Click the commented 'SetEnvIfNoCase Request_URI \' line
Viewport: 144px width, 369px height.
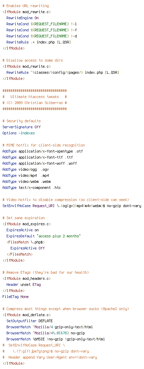click(x=34, y=345)
